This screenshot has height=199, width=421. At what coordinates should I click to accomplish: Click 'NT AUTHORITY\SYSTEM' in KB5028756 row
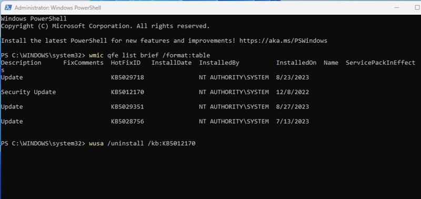point(234,122)
